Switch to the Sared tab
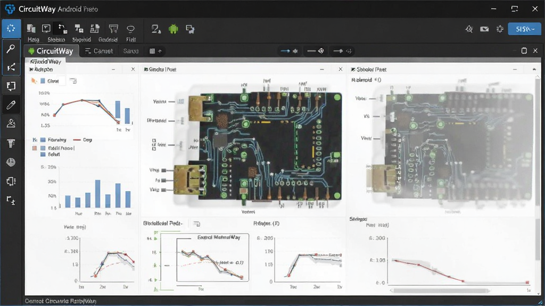 (x=131, y=51)
